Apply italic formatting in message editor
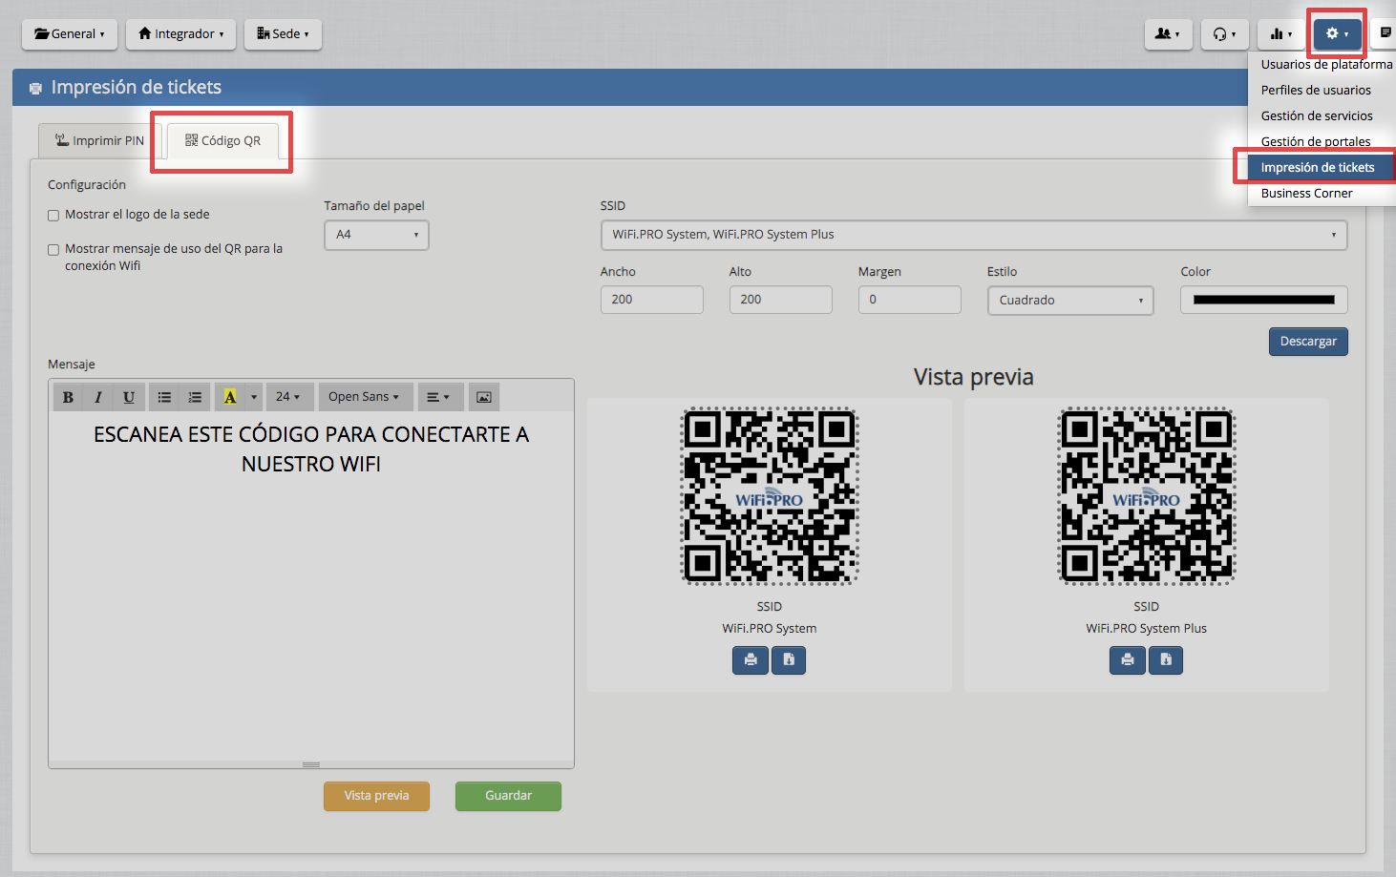 [x=98, y=397]
